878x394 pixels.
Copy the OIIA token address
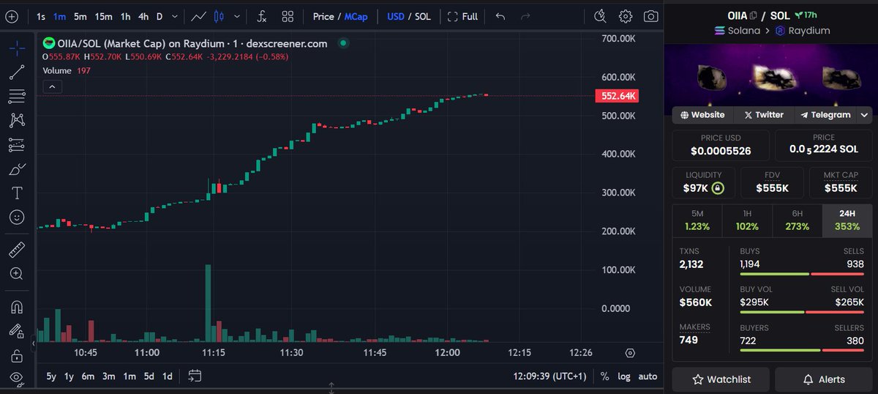(x=752, y=15)
